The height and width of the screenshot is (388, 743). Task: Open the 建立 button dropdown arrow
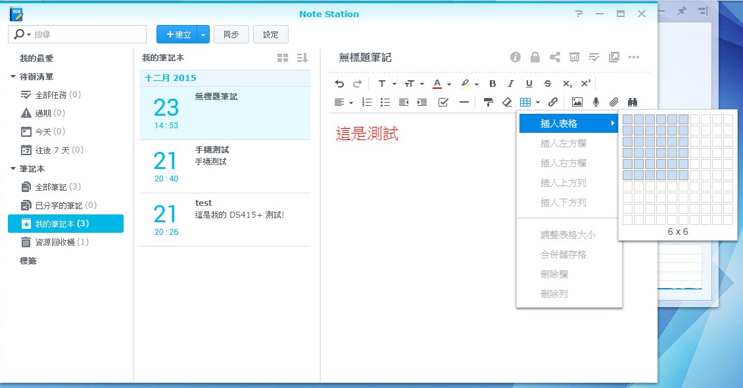[203, 35]
